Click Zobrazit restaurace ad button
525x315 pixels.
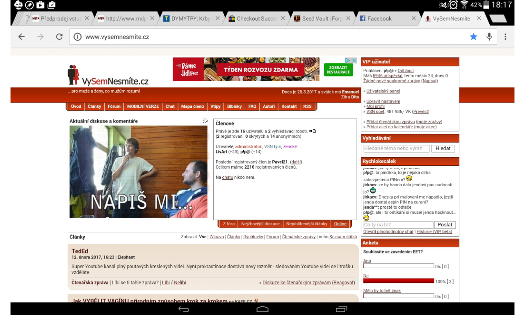tap(338, 70)
